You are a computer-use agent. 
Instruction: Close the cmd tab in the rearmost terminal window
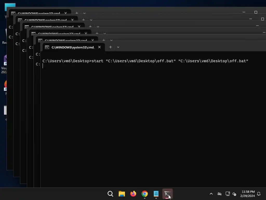[x=66, y=13]
